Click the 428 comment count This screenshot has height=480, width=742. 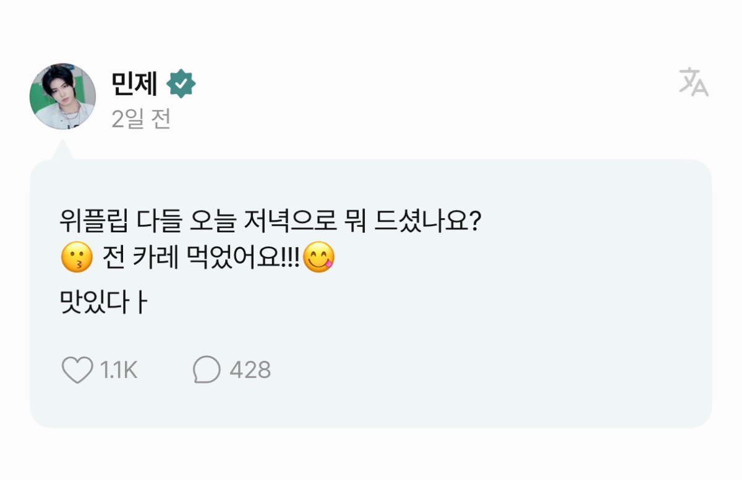tap(250, 370)
